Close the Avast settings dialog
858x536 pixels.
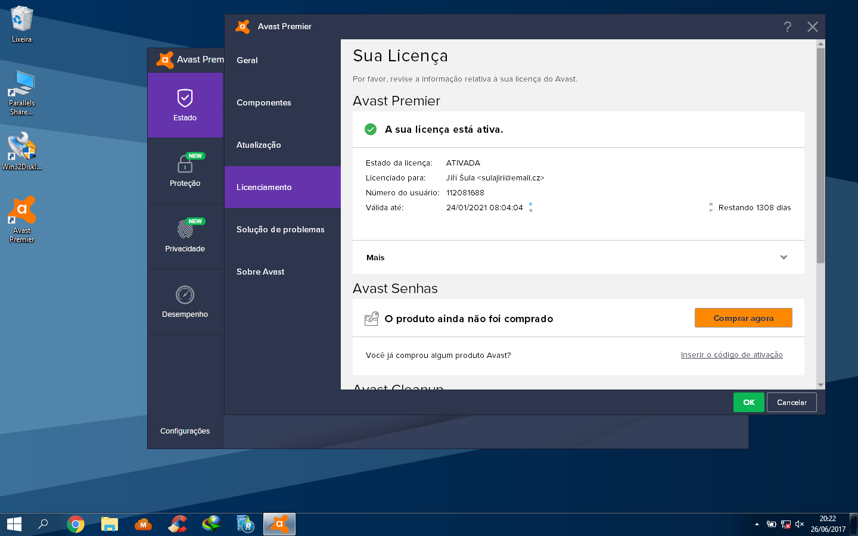point(812,27)
